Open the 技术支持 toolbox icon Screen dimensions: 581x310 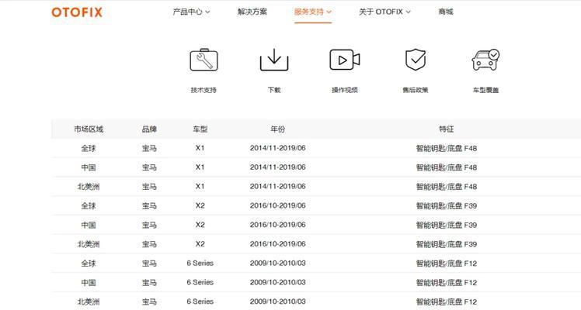coord(204,60)
